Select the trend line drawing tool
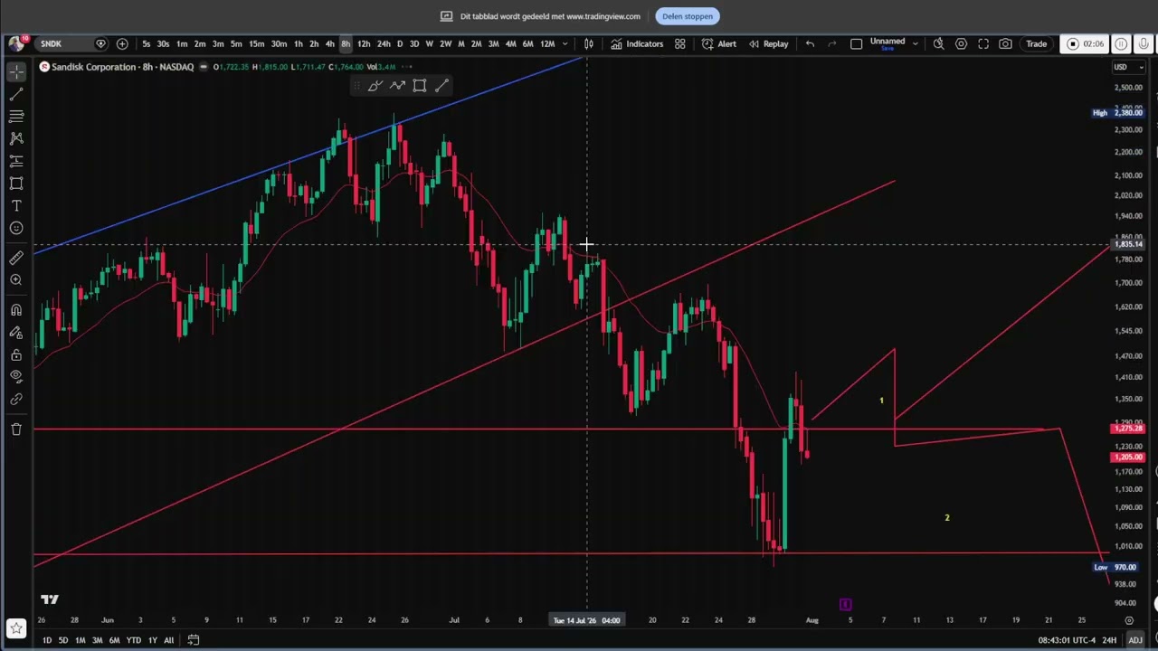Viewport: 1158px width, 651px height. click(16, 94)
